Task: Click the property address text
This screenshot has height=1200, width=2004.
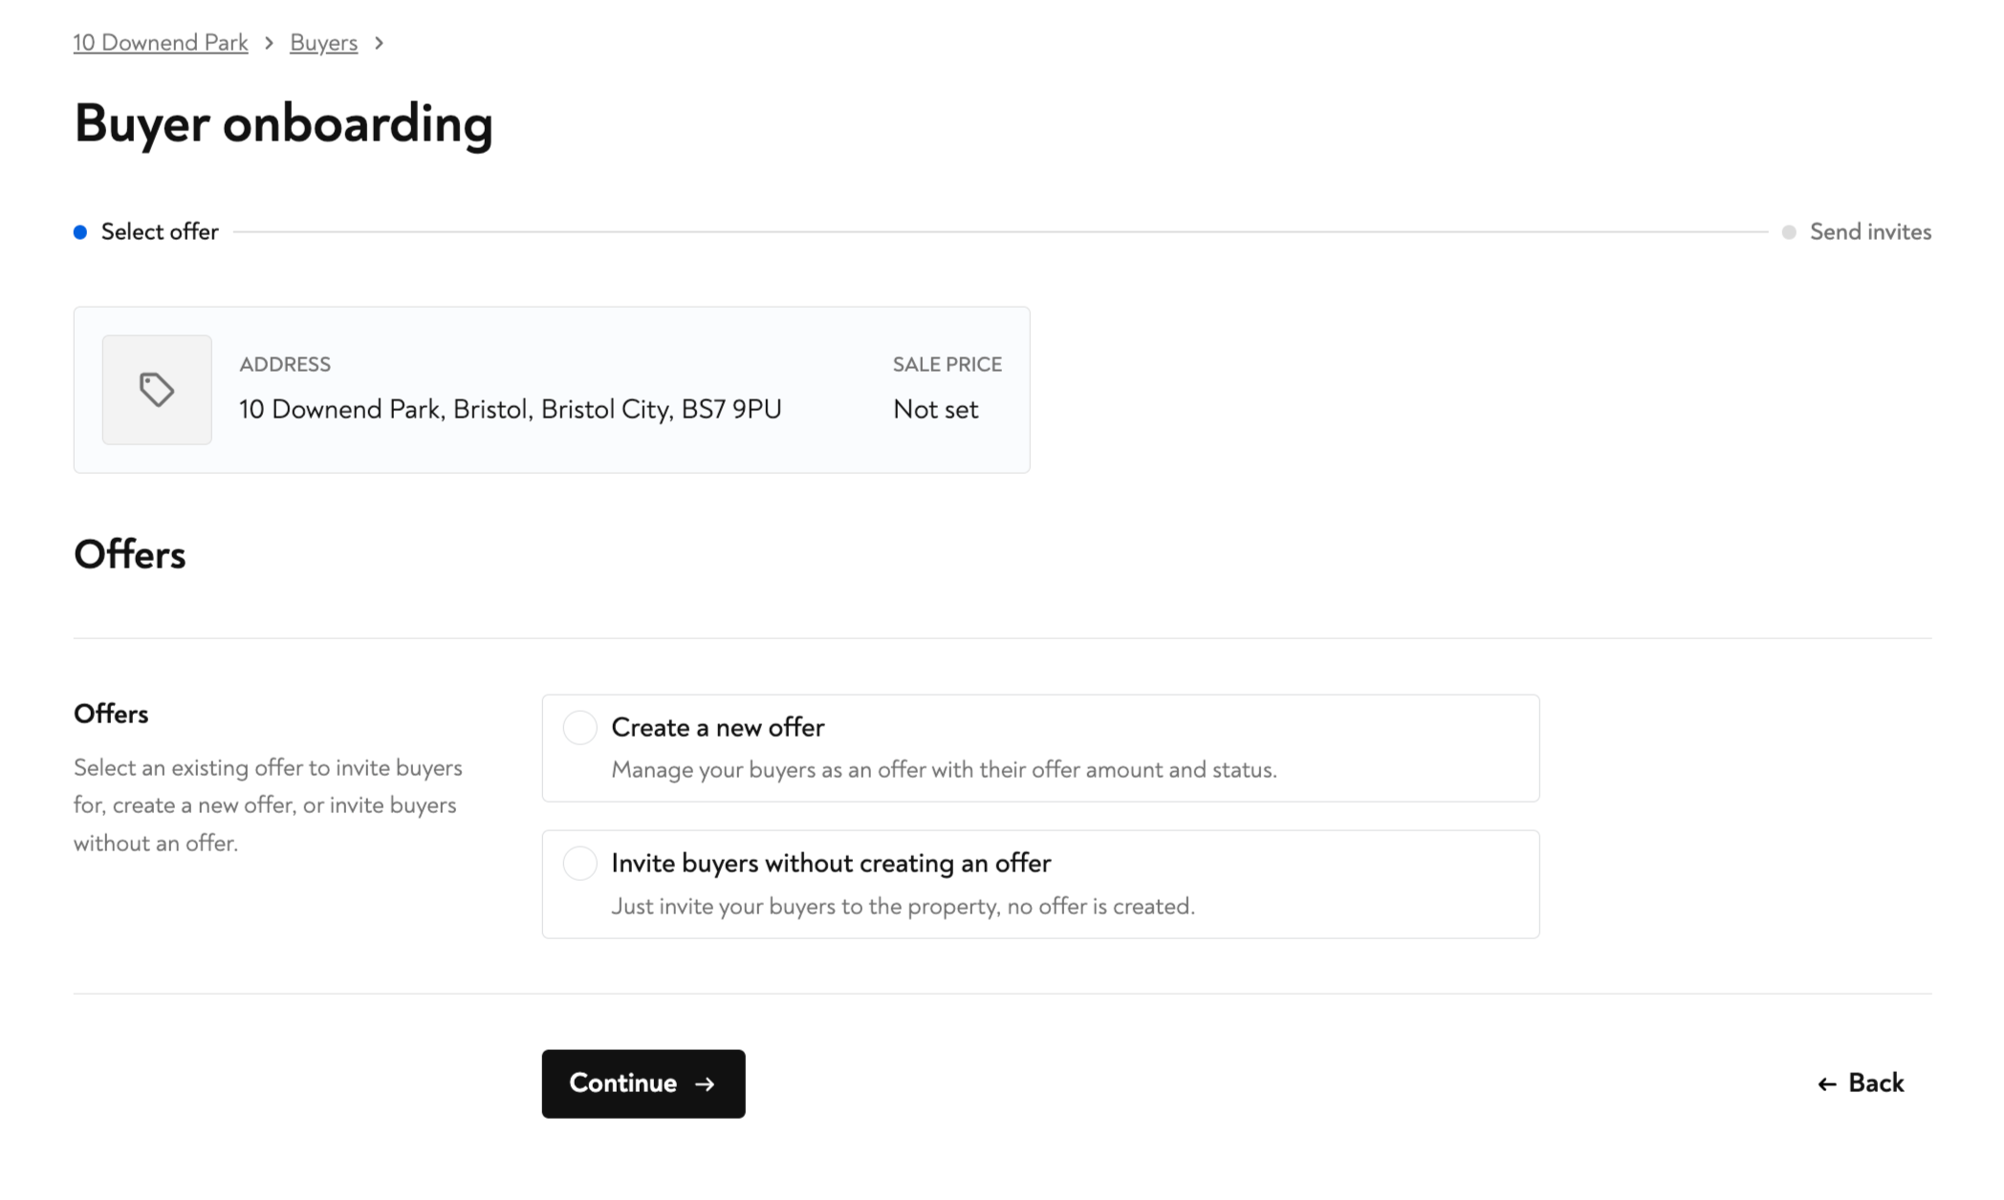Action: click(x=510, y=410)
